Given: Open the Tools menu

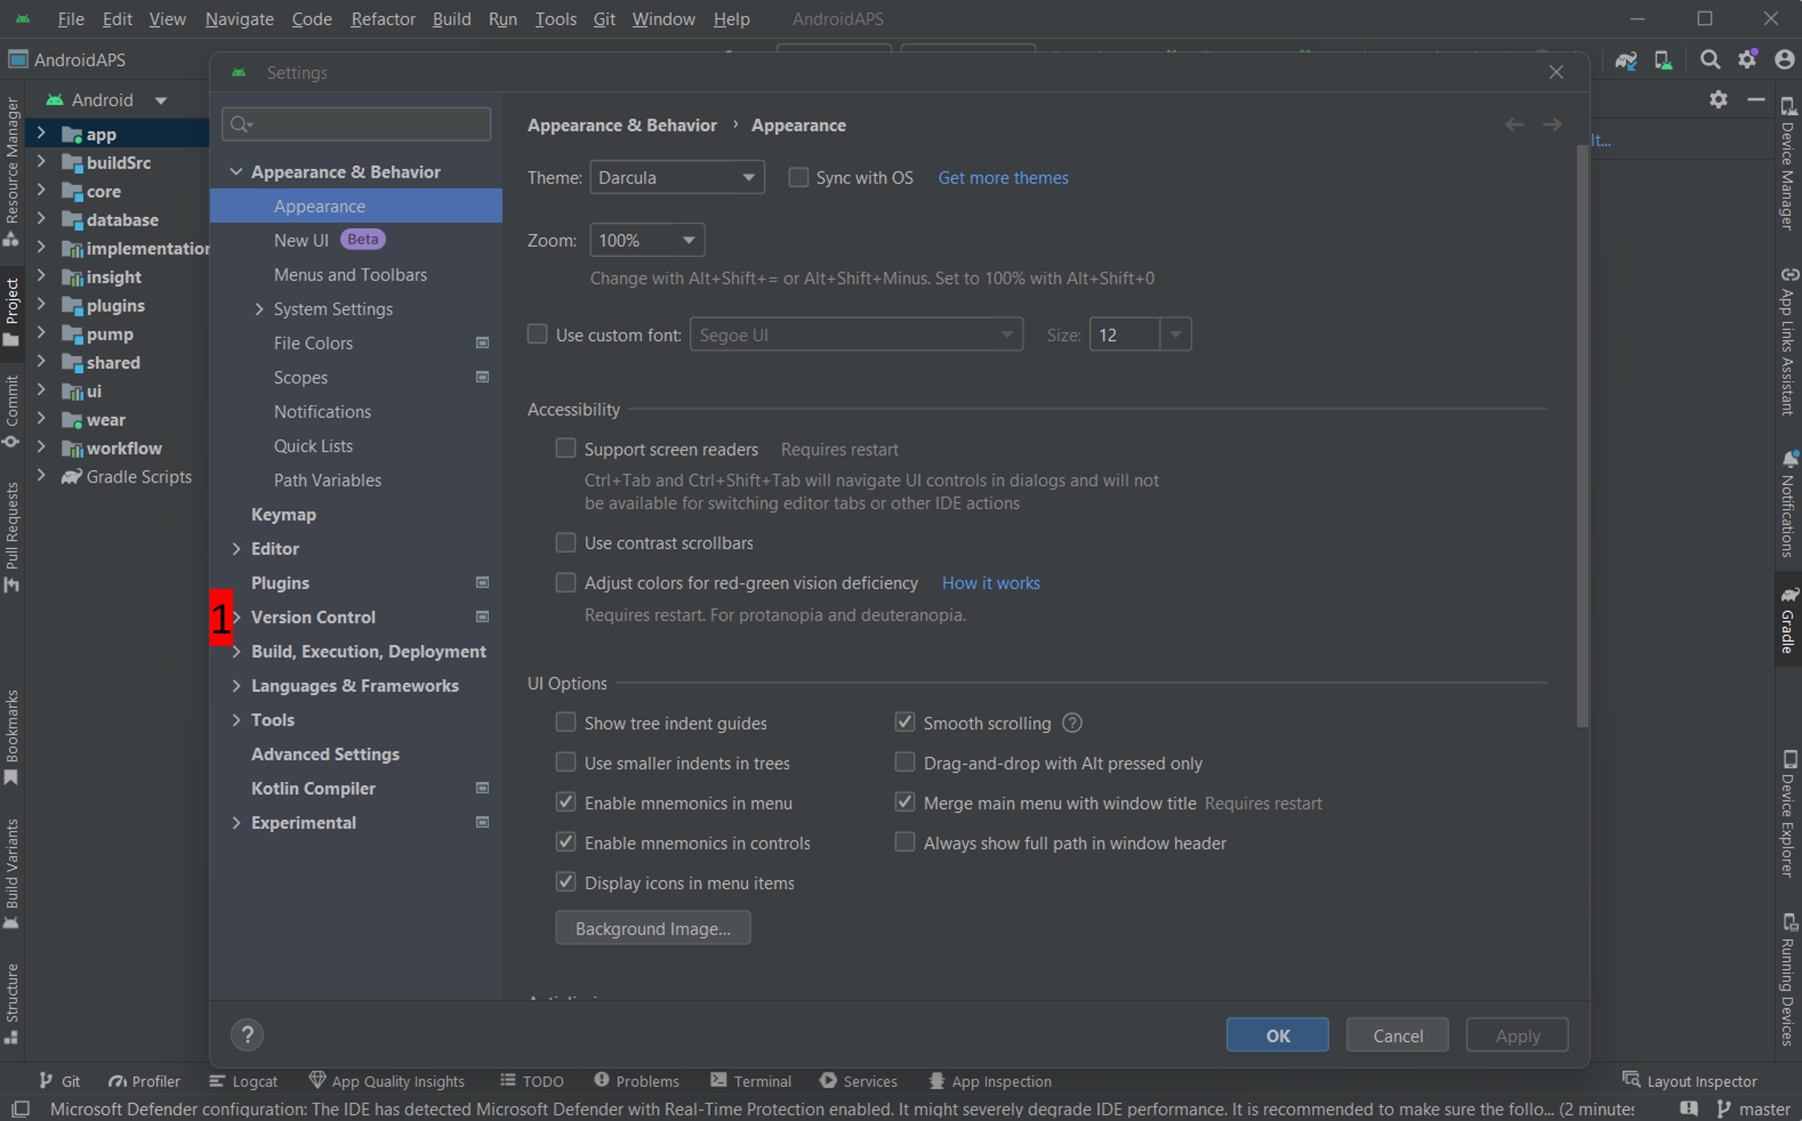Looking at the screenshot, I should tap(555, 19).
